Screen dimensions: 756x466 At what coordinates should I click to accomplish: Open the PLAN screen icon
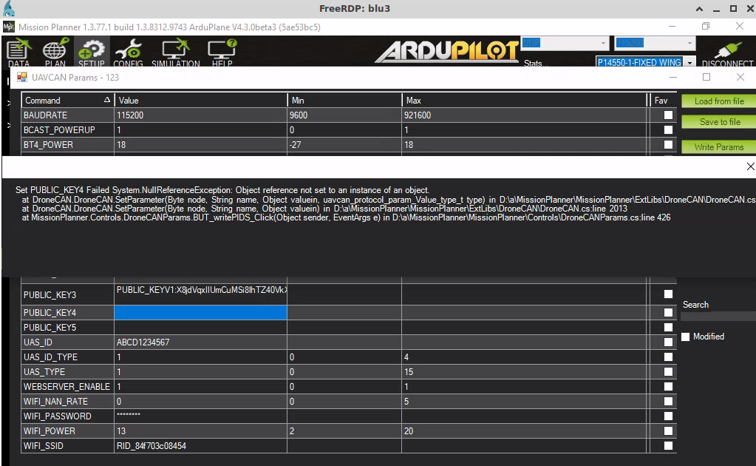54,50
